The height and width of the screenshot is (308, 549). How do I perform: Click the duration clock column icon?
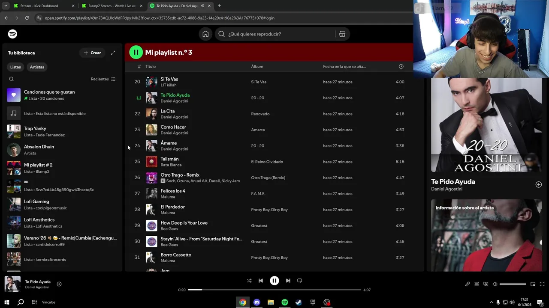click(401, 66)
